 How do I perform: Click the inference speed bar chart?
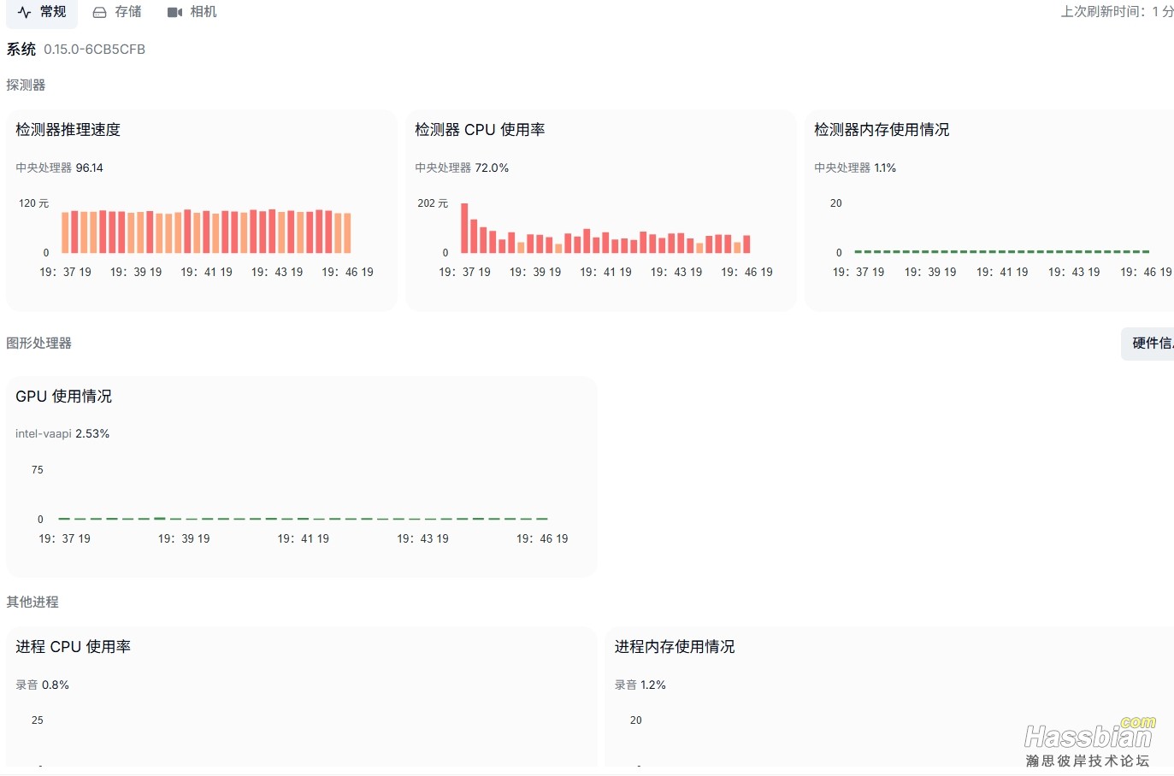click(x=206, y=231)
